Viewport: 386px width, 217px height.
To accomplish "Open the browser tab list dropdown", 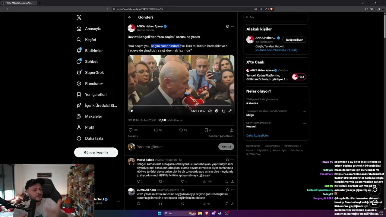I will click(362, 3).
